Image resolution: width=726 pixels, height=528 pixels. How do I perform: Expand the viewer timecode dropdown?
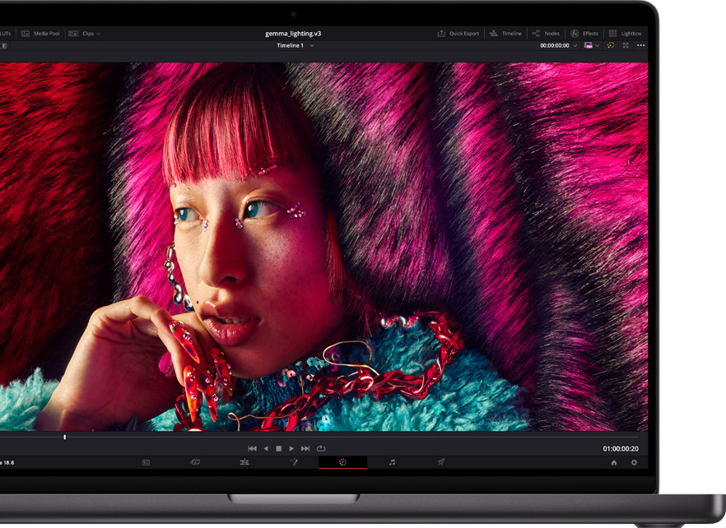tap(575, 46)
